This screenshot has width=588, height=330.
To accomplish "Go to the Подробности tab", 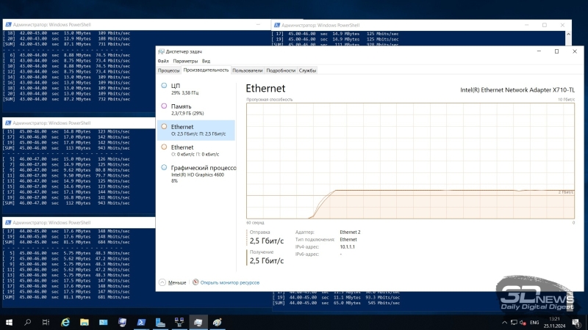I will coord(281,70).
